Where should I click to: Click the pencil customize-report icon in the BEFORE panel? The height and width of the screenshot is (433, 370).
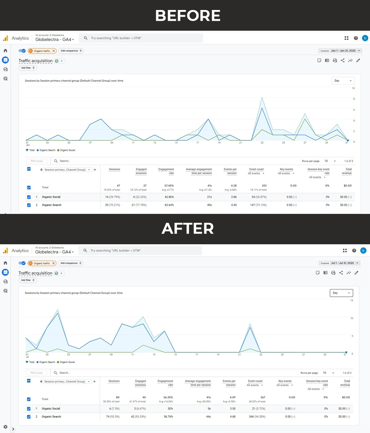tap(358, 61)
